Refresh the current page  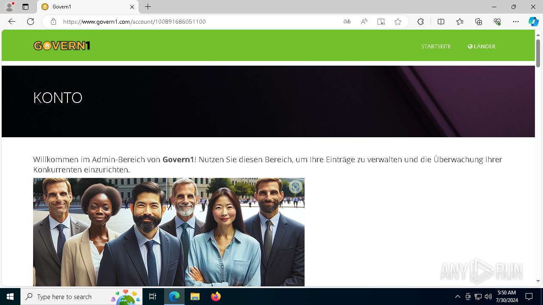[31, 22]
